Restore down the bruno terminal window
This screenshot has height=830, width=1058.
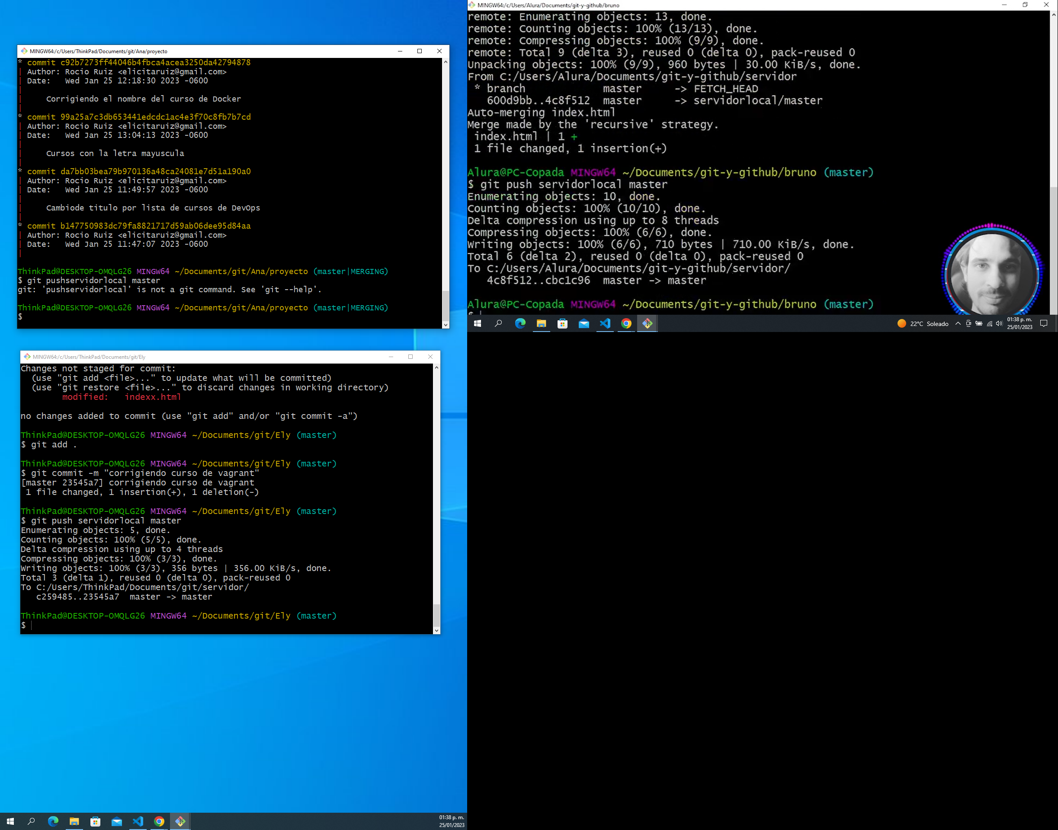(x=1025, y=5)
